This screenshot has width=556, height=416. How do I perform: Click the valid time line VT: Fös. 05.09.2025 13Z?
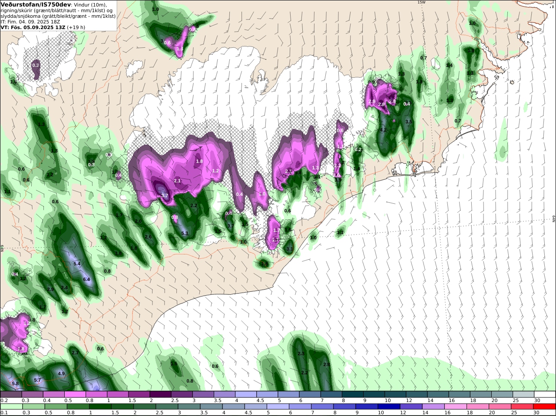(33, 27)
